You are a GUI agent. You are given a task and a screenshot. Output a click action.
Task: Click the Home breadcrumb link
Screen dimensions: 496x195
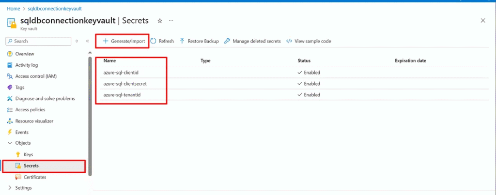click(x=14, y=9)
